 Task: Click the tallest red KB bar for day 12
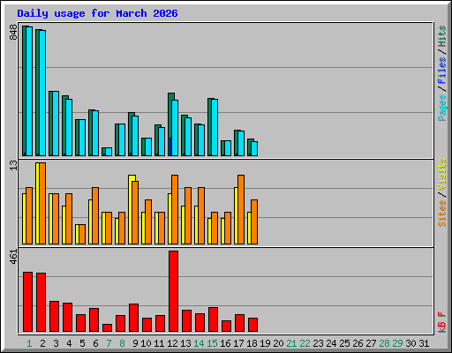[173, 291]
